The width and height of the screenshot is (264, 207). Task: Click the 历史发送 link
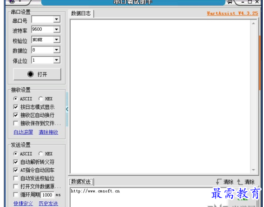click(x=49, y=204)
